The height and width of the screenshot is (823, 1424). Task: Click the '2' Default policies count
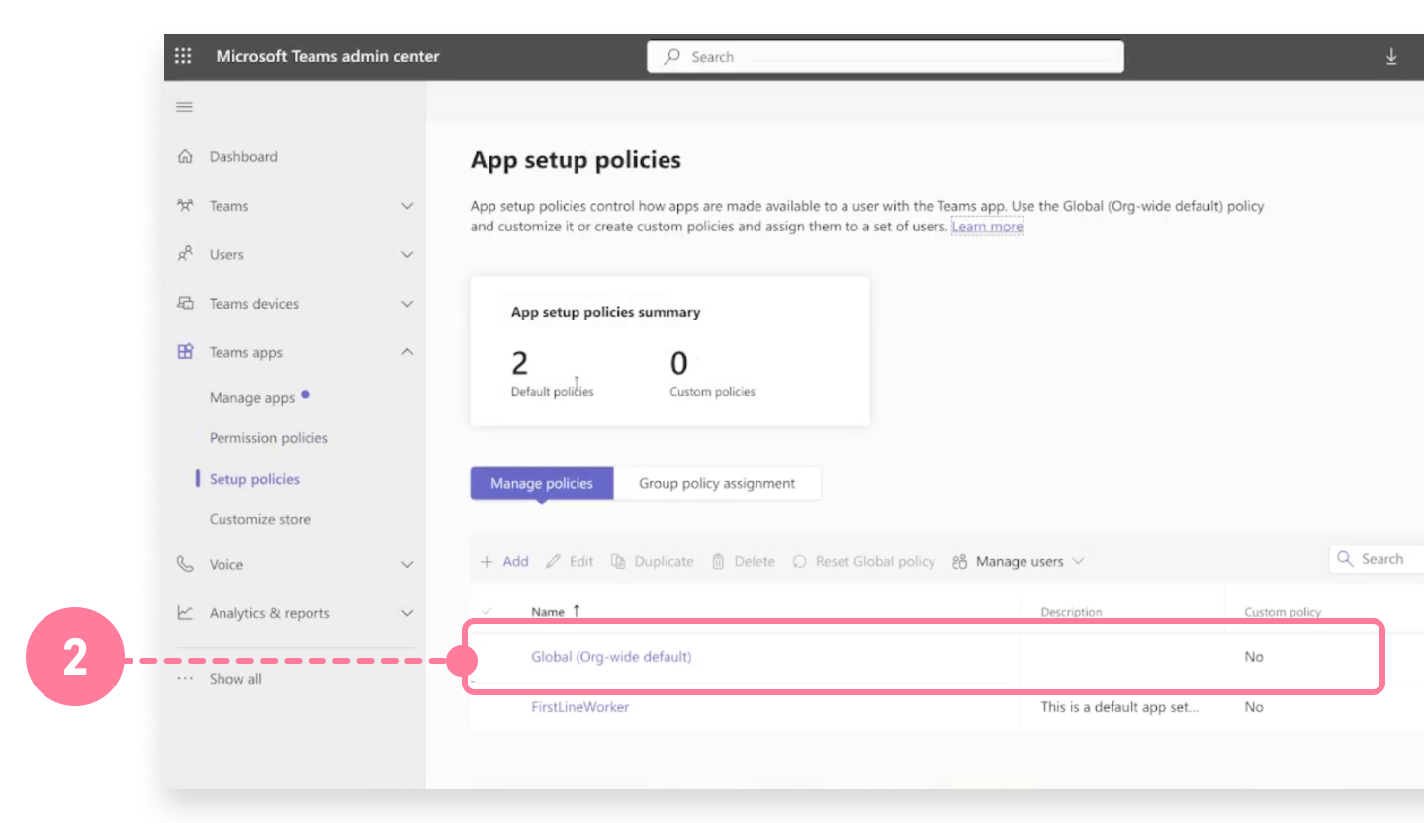click(x=519, y=363)
